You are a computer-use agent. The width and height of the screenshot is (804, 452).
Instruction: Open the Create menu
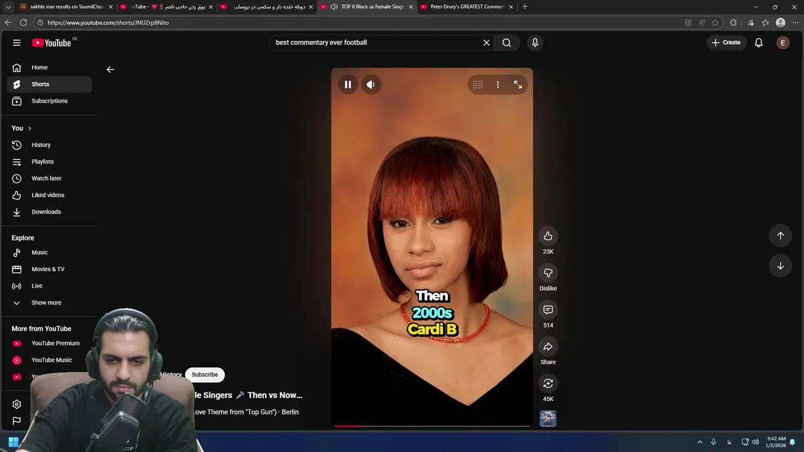pos(726,43)
